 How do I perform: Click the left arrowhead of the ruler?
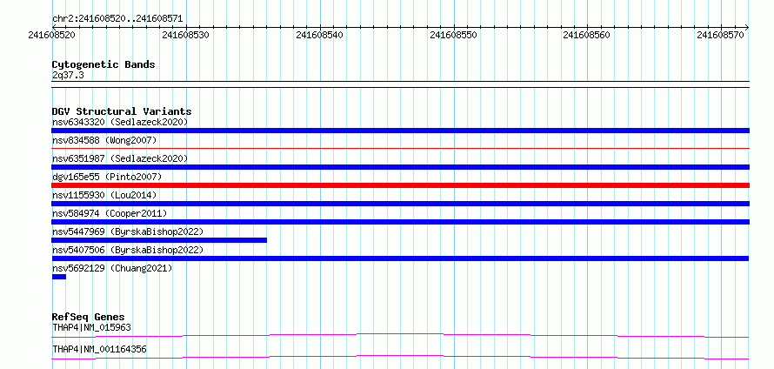point(54,27)
